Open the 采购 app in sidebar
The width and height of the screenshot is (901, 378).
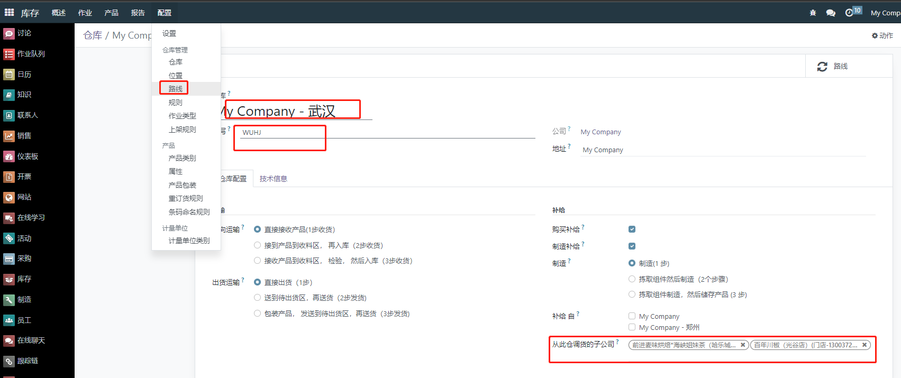pyautogui.click(x=24, y=259)
